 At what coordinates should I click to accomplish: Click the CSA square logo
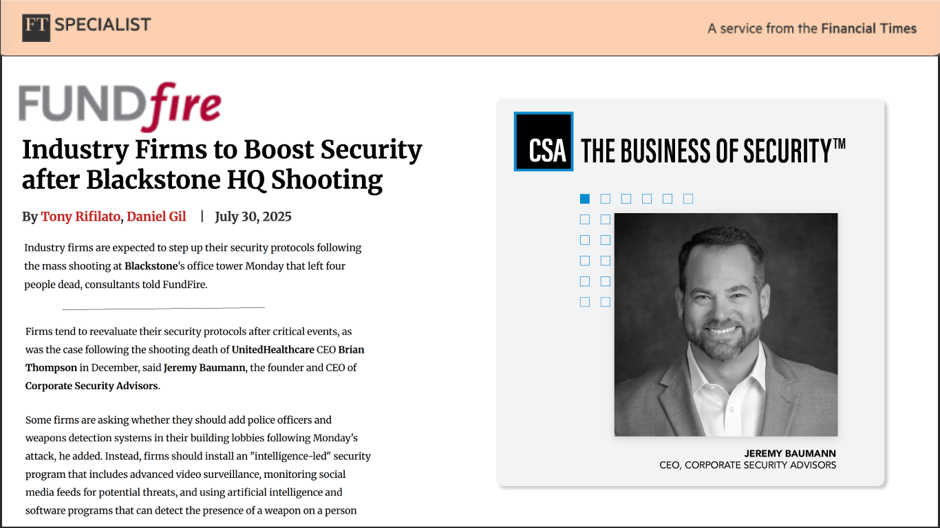click(x=544, y=142)
